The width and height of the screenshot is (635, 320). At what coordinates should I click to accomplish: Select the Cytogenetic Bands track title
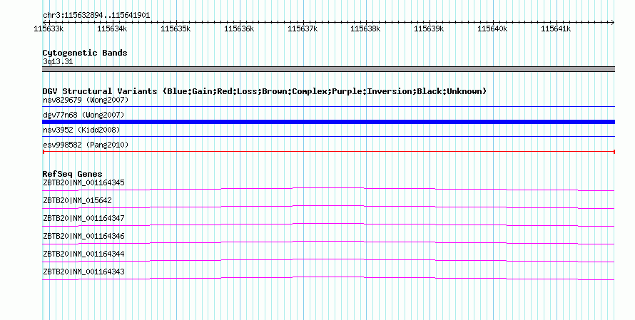tap(85, 53)
